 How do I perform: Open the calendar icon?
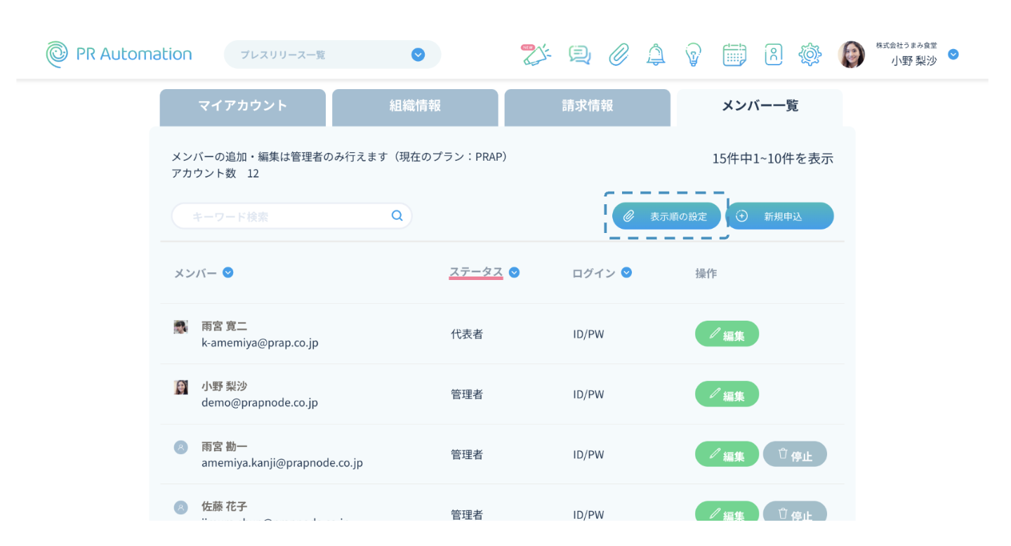(734, 55)
